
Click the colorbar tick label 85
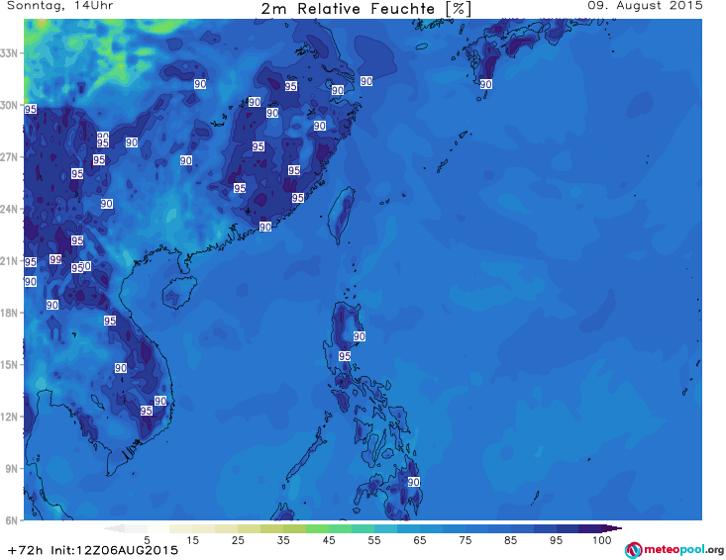click(511, 540)
